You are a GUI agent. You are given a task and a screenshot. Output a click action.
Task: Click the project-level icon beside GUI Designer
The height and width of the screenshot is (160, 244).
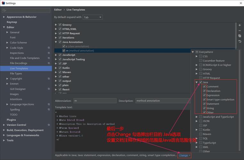pos(49,89)
